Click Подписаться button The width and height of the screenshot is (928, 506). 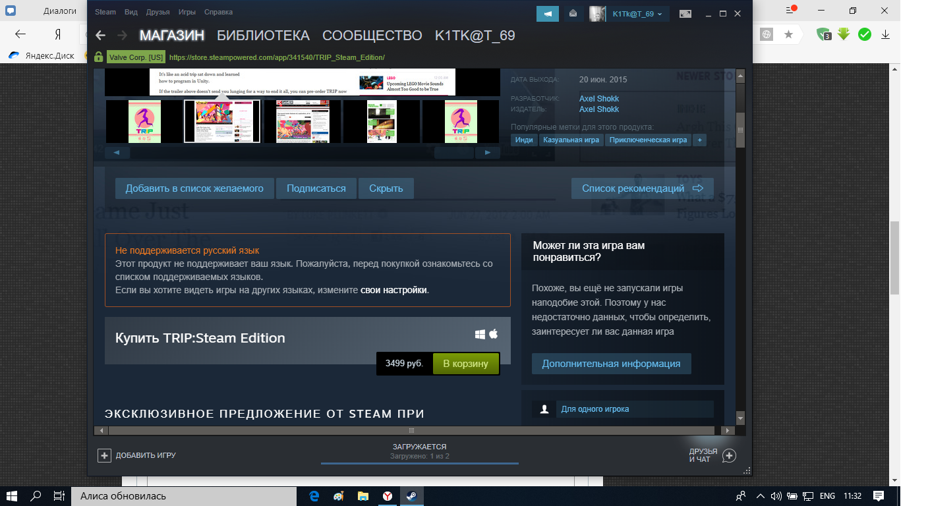pyautogui.click(x=316, y=188)
